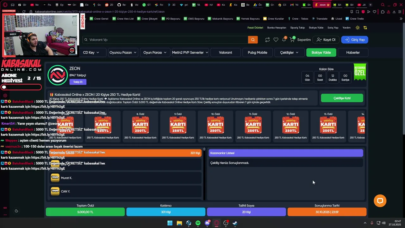This screenshot has width=405, height=228.
Task: Click the Giriş Yap button
Action: [x=355, y=40]
